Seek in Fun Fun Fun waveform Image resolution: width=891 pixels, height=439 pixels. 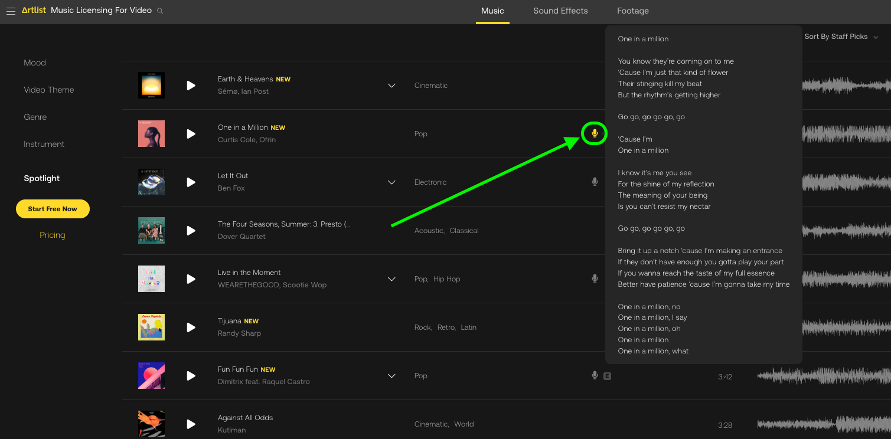(824, 376)
